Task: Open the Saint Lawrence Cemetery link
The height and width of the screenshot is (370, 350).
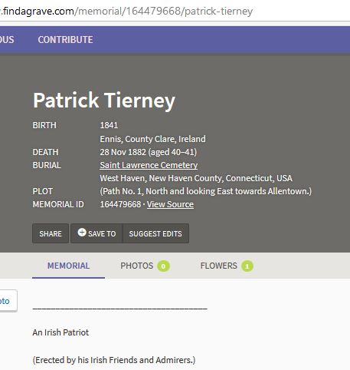Action: [149, 165]
